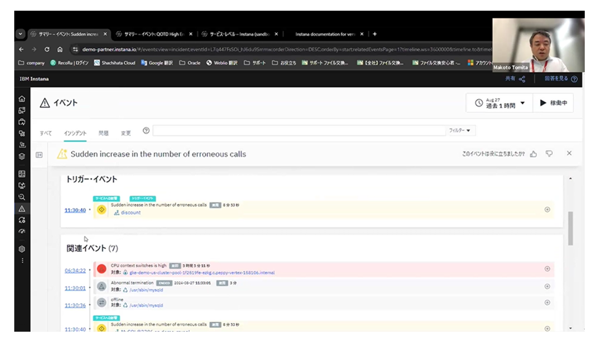
Task: Open the Analytics search icon in sidebar
Action: [x=22, y=197]
